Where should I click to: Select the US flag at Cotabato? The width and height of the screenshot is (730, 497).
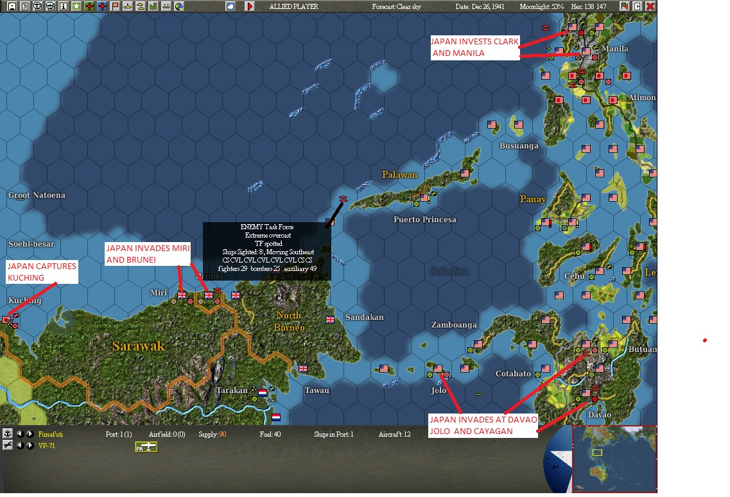pyautogui.click(x=546, y=368)
